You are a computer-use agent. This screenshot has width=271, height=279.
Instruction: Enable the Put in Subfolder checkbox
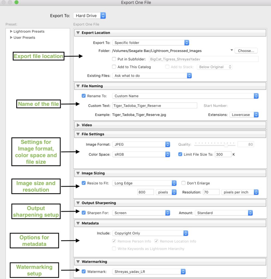coord(114,59)
